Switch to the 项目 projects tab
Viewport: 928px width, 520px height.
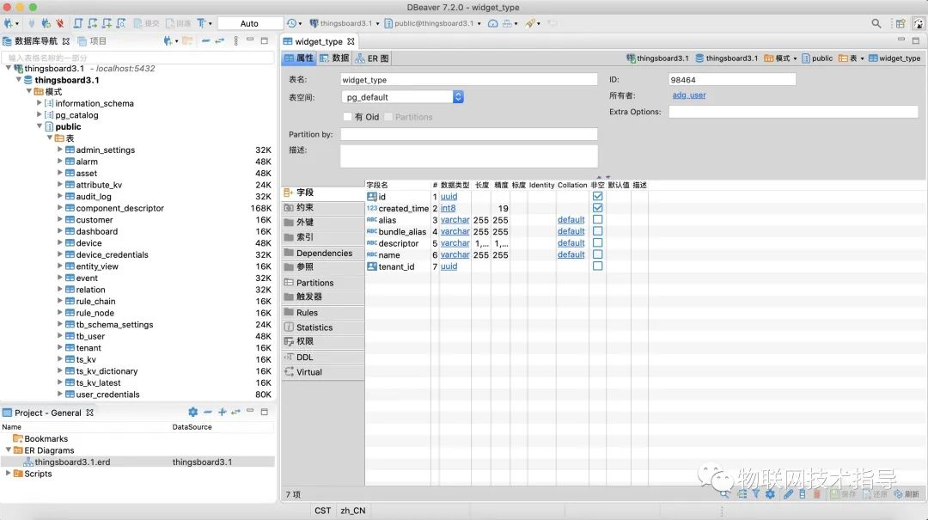(x=92, y=41)
